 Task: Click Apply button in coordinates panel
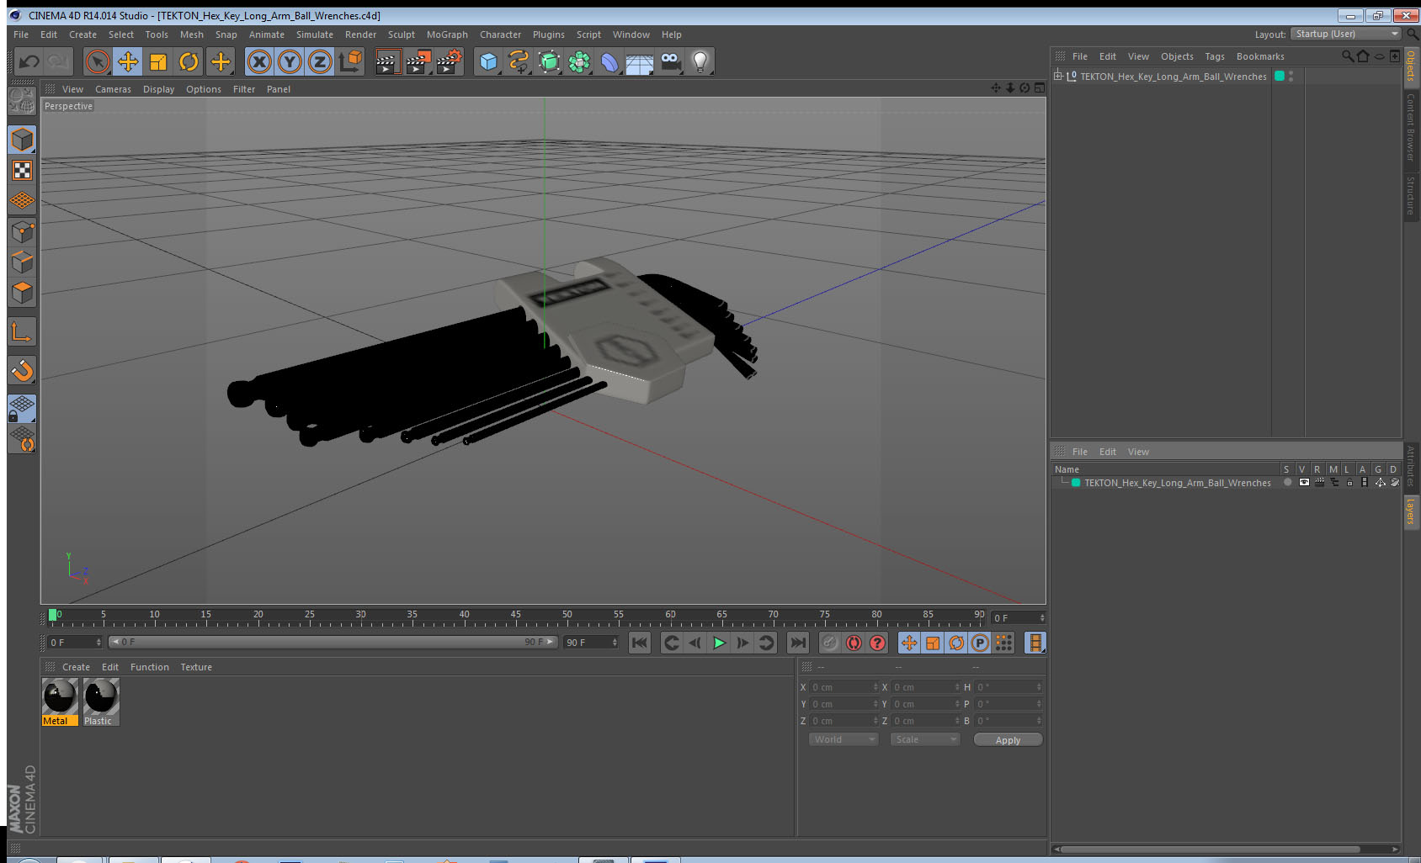pyautogui.click(x=1008, y=740)
